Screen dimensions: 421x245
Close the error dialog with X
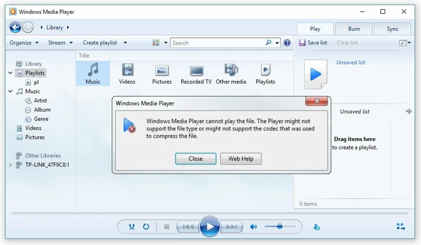[317, 101]
